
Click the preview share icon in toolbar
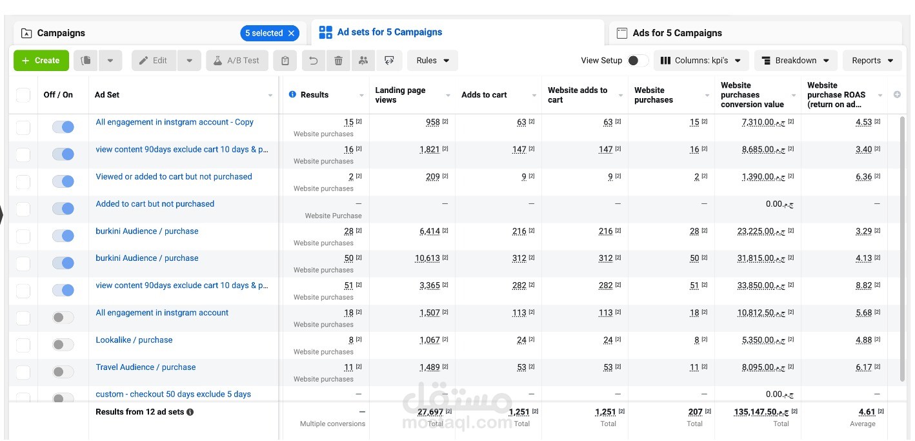point(389,61)
